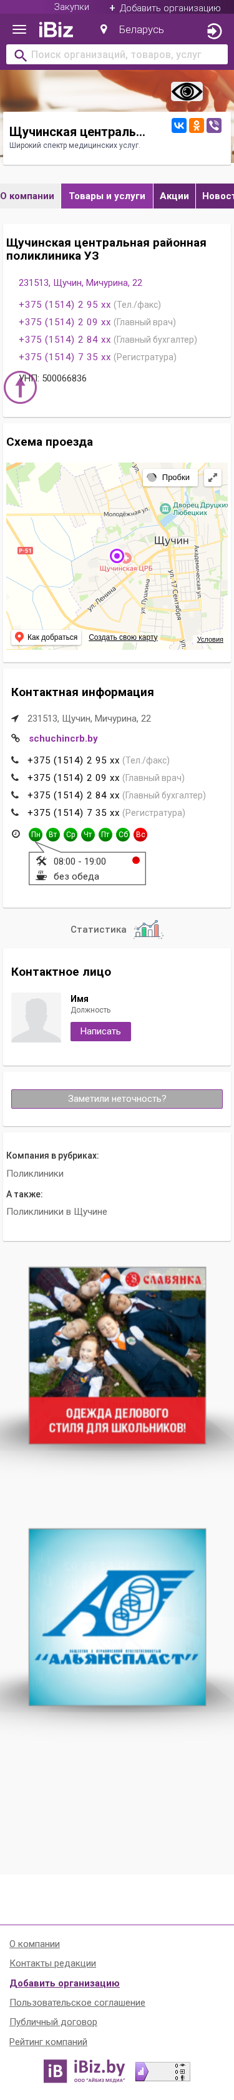Select the Пн weekday schedule circle
This screenshot has height=2100, width=234.
pyautogui.click(x=35, y=834)
